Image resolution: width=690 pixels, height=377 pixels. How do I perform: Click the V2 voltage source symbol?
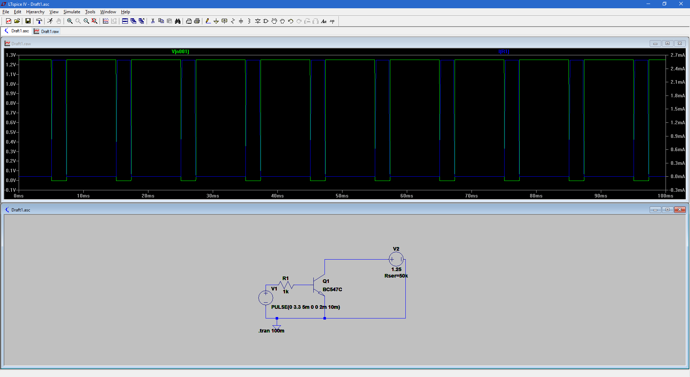pyautogui.click(x=396, y=259)
